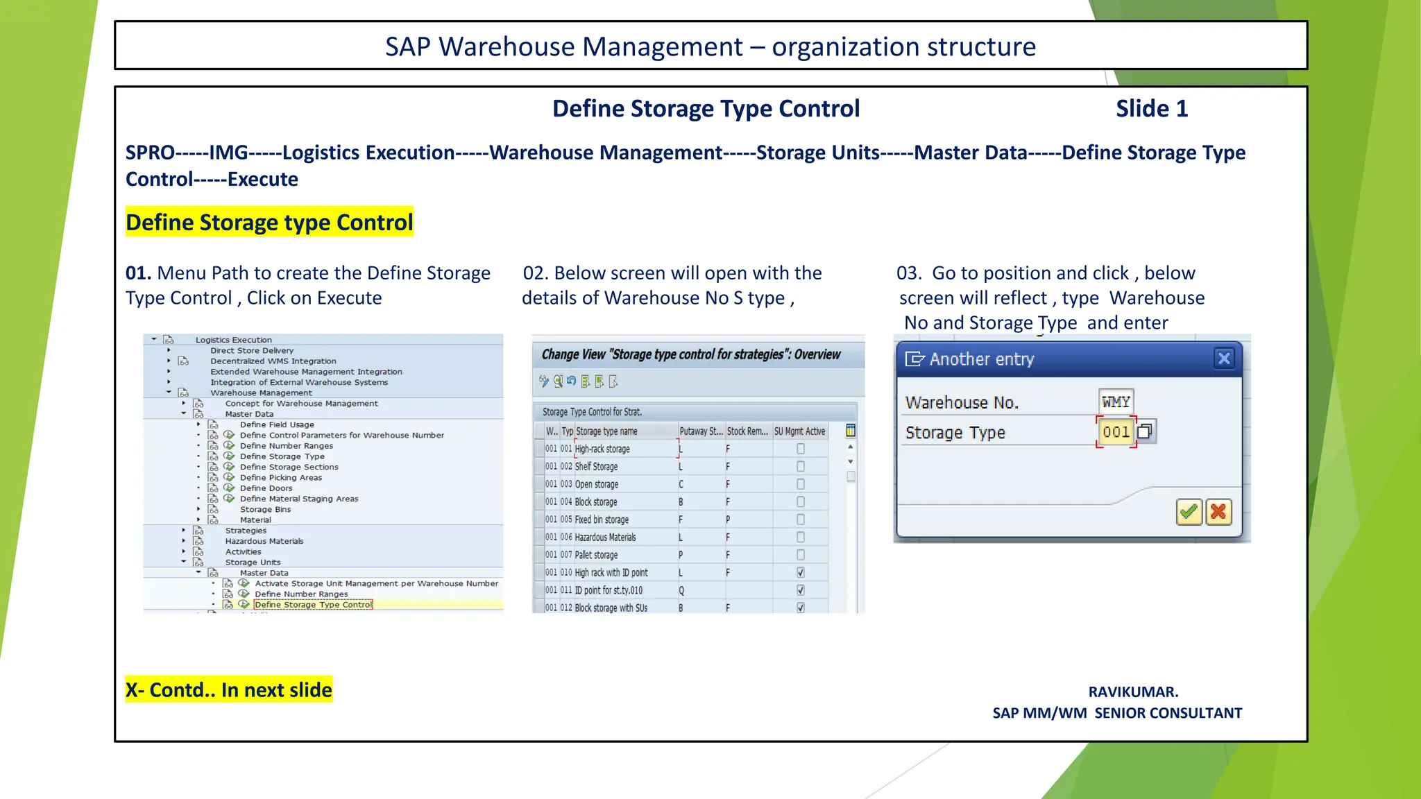Click documentation icon for Logistics Execution
The width and height of the screenshot is (1421, 799).
pyautogui.click(x=169, y=340)
